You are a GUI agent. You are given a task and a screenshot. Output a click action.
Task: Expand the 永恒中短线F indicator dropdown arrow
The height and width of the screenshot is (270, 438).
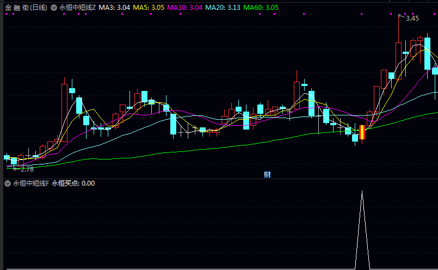[8, 183]
